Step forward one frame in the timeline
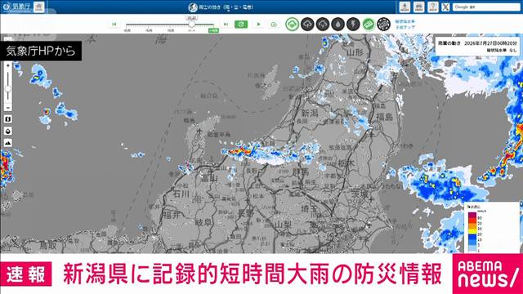Viewport: 523px width, 294px height. (226, 24)
